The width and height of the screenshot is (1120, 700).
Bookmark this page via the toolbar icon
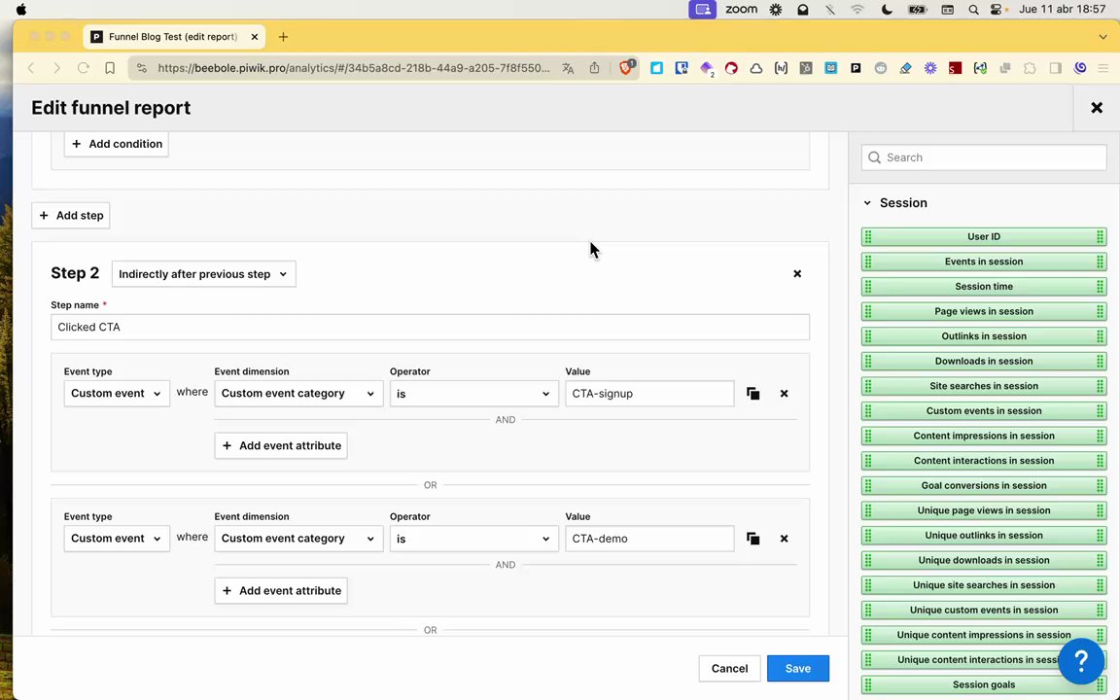point(110,68)
